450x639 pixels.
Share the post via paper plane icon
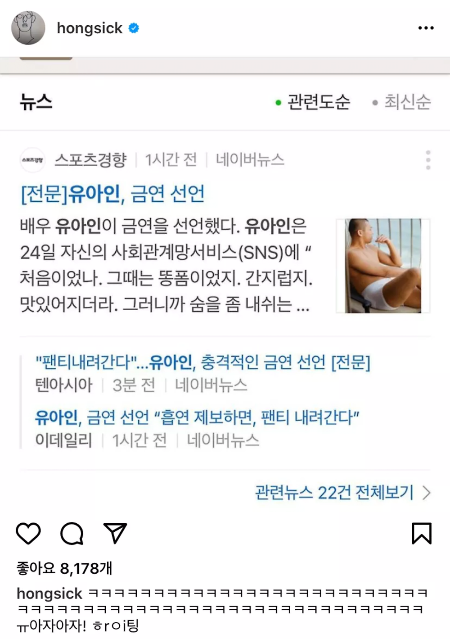tap(115, 533)
